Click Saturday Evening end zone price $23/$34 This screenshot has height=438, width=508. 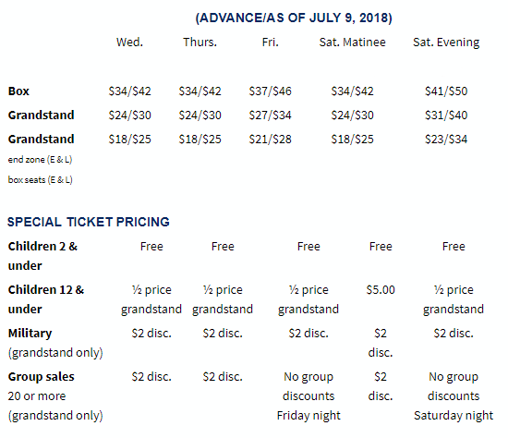click(x=446, y=140)
